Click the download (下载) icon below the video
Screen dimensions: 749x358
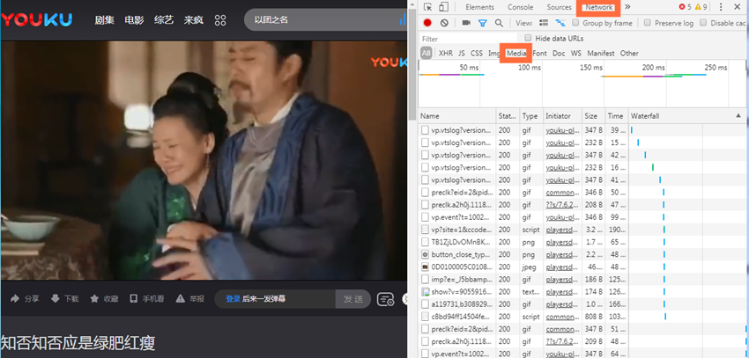point(54,299)
